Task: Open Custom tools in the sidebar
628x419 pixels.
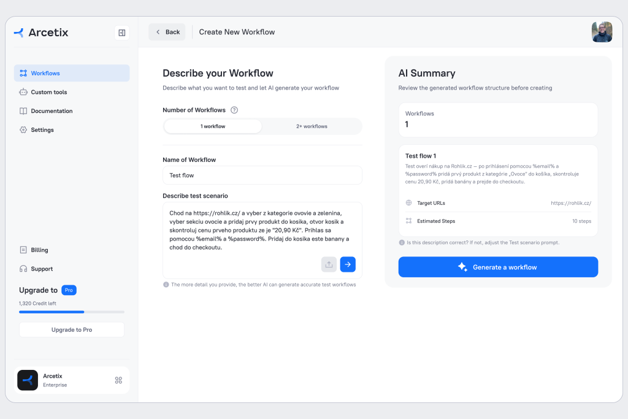Action: (x=49, y=92)
